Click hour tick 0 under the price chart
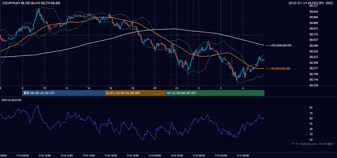Screen dimensions: 337x158 pyautogui.click(x=199, y=88)
